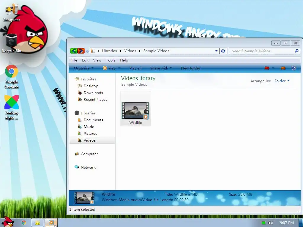
Task: Click New folder in the toolbar
Action: [191, 68]
